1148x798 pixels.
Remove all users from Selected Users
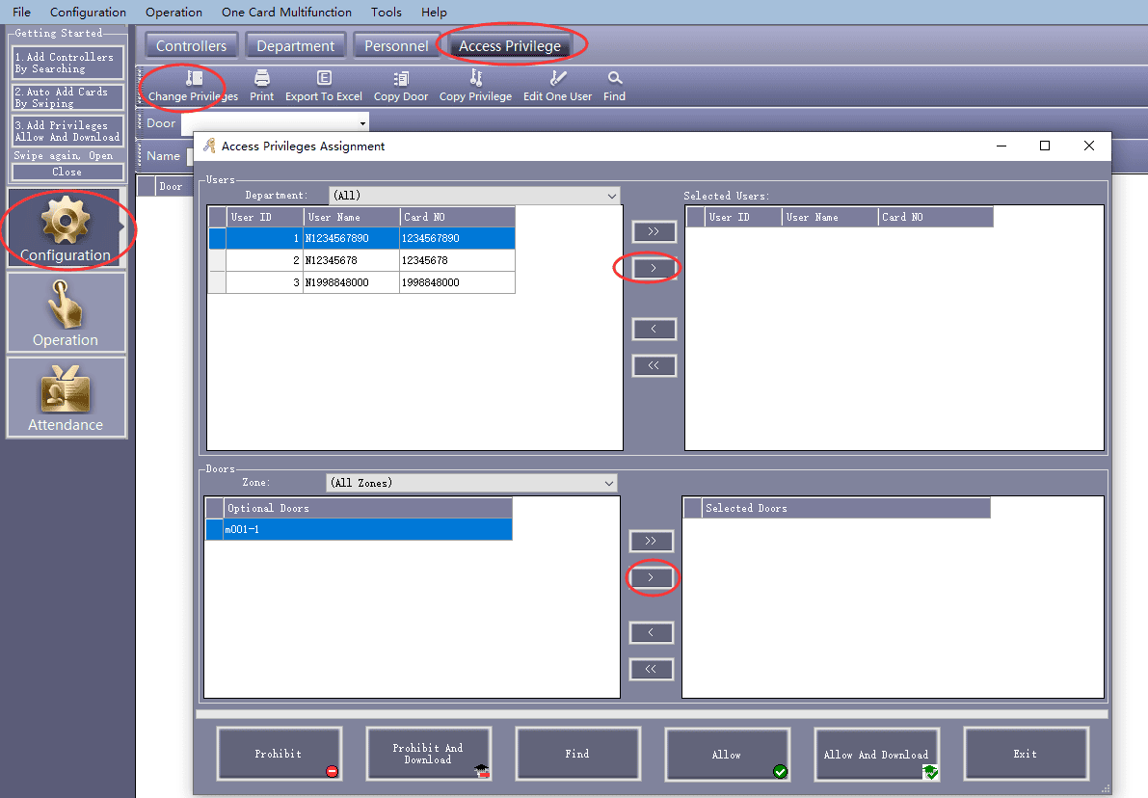click(x=654, y=365)
